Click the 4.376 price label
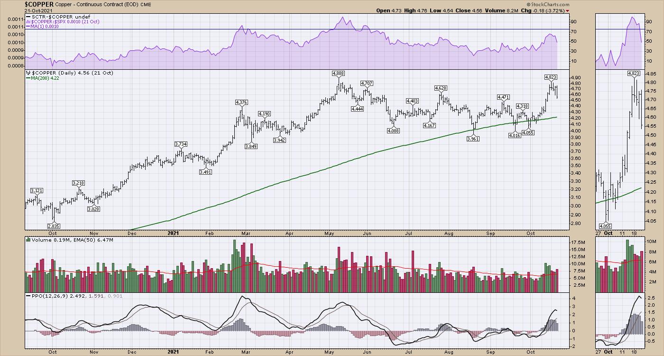 tap(241, 103)
